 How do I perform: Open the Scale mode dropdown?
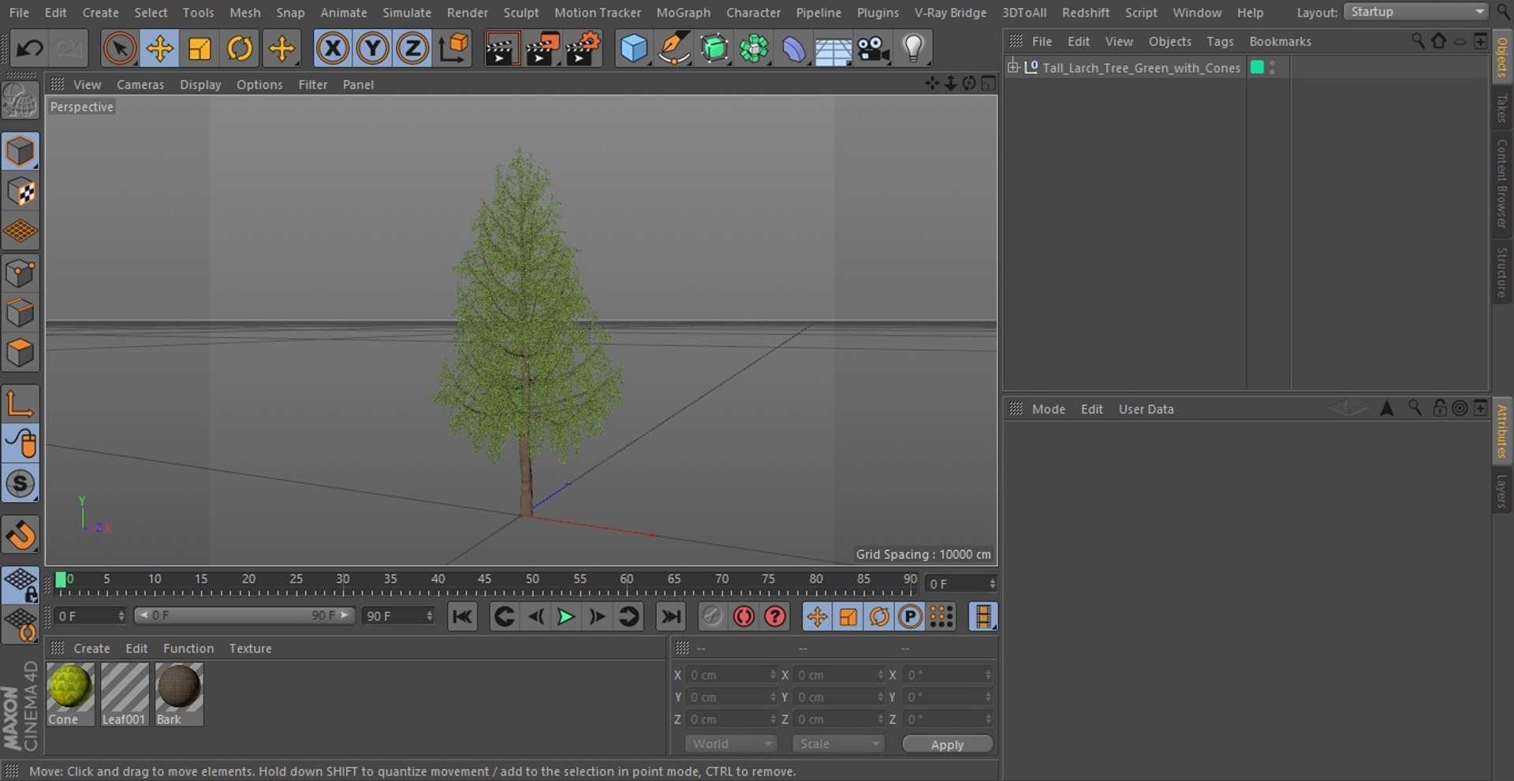click(x=837, y=744)
